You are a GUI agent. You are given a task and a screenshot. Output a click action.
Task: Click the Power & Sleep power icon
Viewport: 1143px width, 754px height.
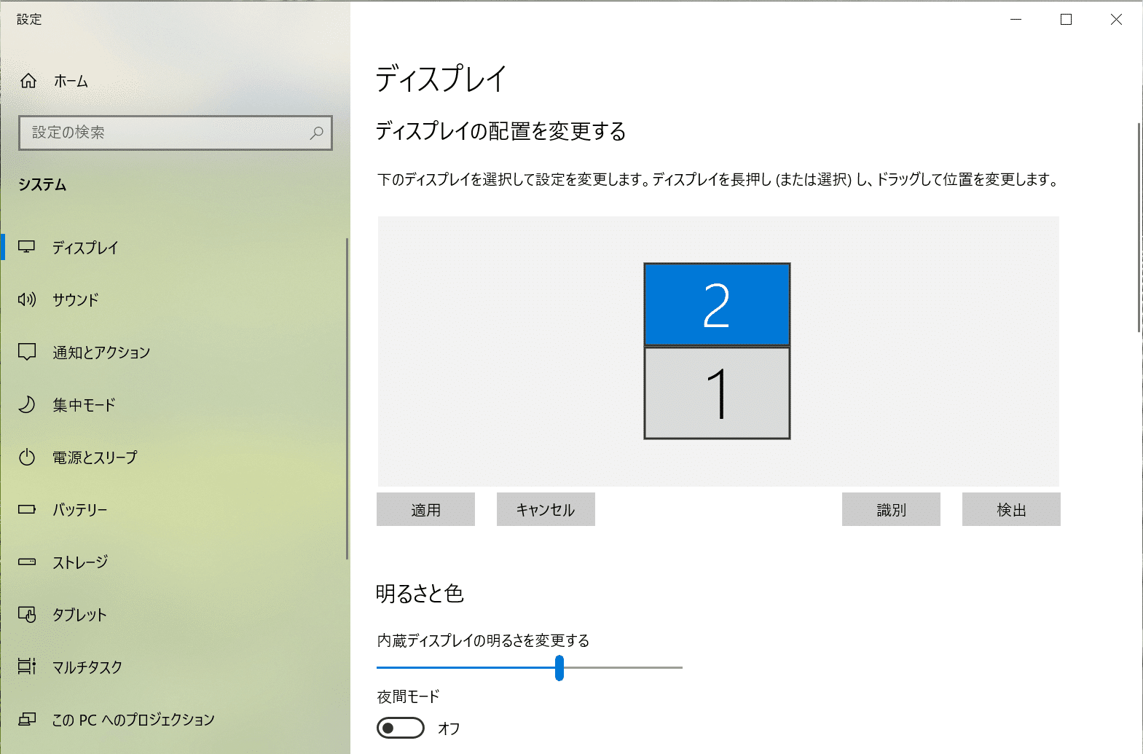pyautogui.click(x=27, y=457)
